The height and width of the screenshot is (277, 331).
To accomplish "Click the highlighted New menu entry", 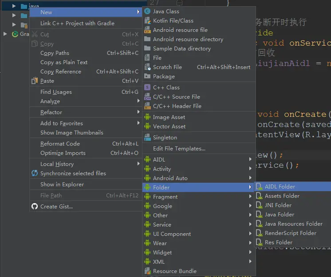I will tap(86, 12).
